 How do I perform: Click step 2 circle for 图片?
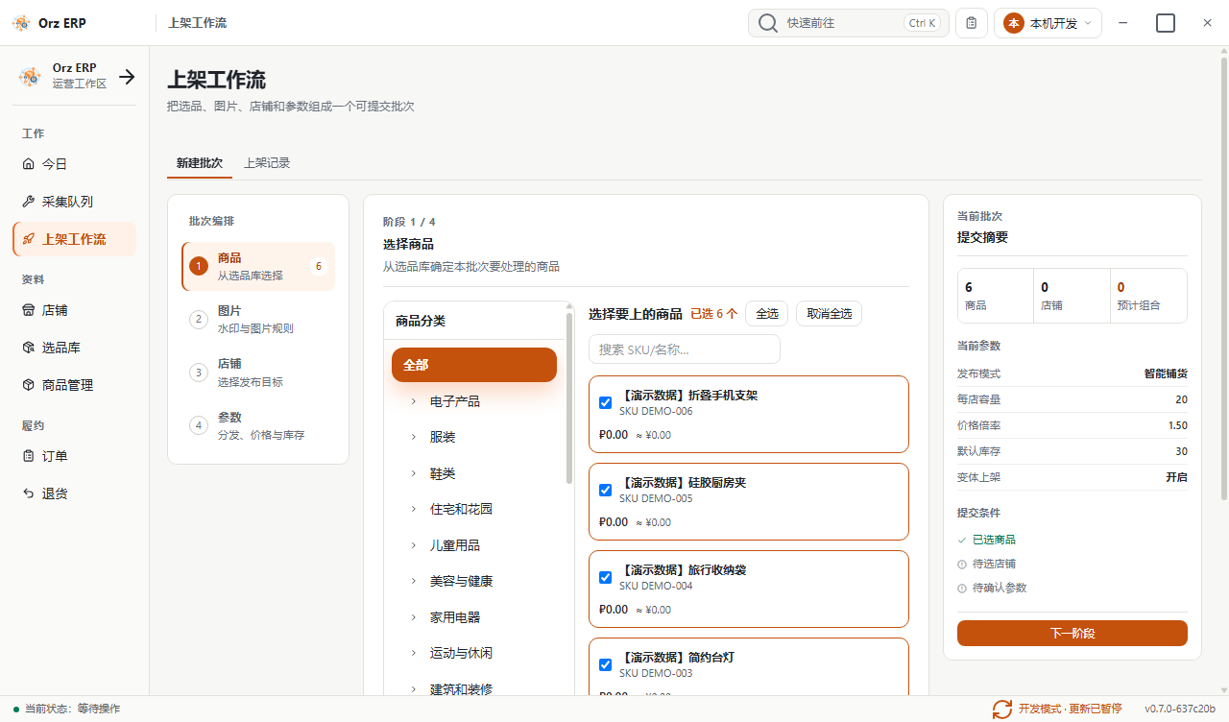[x=199, y=319]
